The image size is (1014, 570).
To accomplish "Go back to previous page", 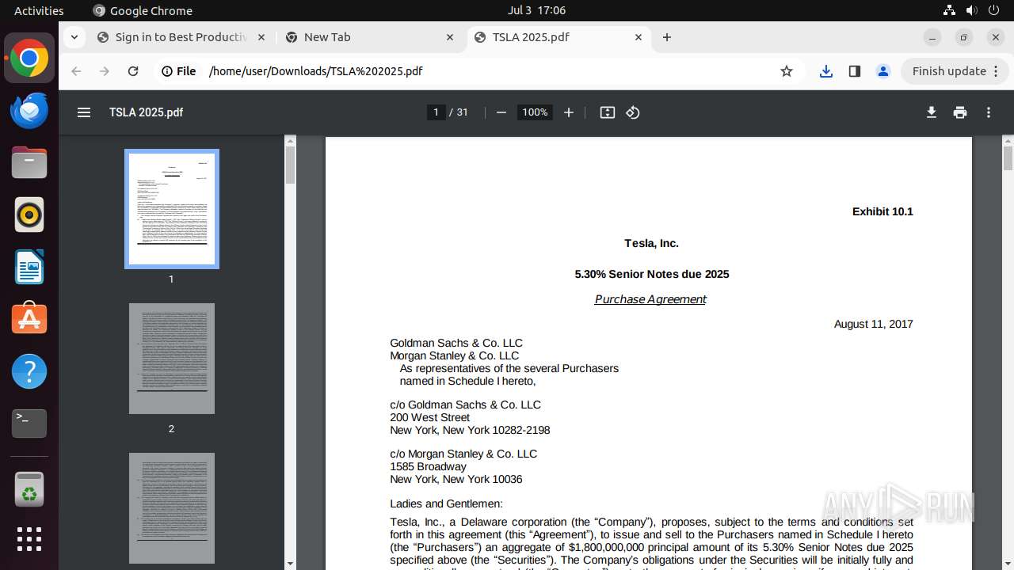I will click(76, 71).
